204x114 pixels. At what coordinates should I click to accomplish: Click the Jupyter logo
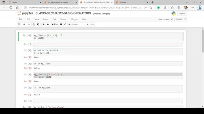pos(25,13)
